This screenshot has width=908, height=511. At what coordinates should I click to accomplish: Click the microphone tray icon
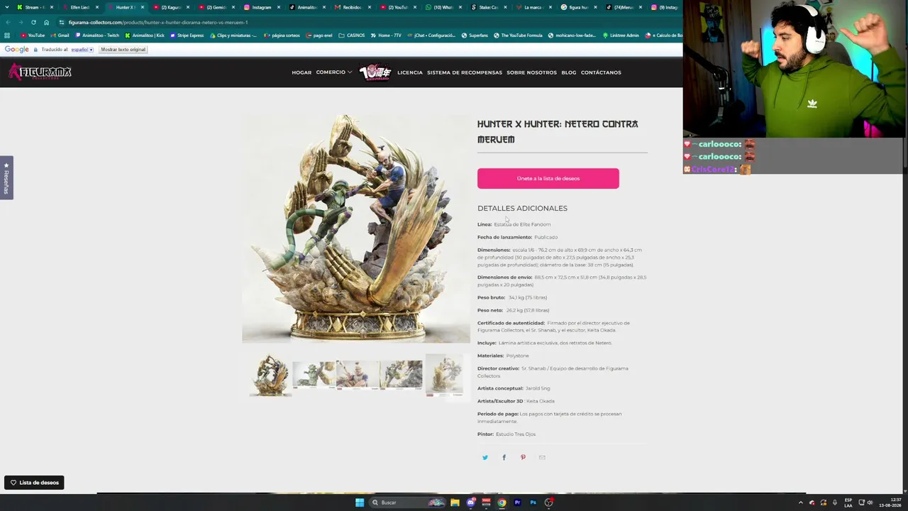pyautogui.click(x=835, y=502)
